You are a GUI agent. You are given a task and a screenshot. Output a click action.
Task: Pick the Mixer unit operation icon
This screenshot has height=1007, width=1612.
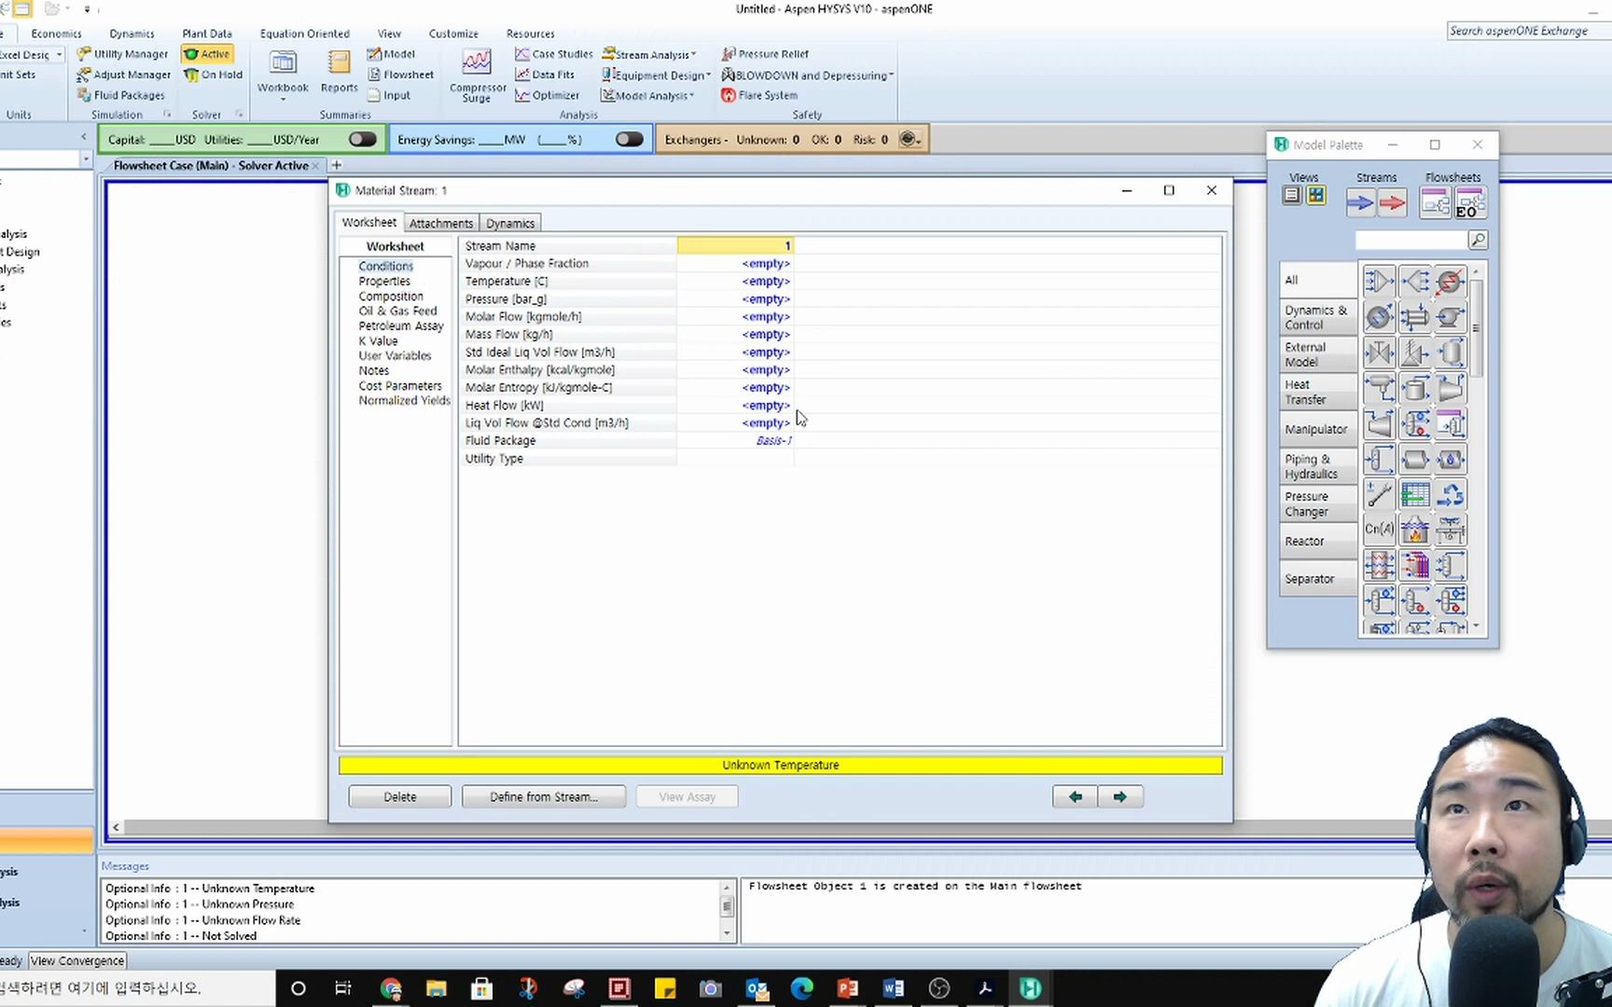1379,281
